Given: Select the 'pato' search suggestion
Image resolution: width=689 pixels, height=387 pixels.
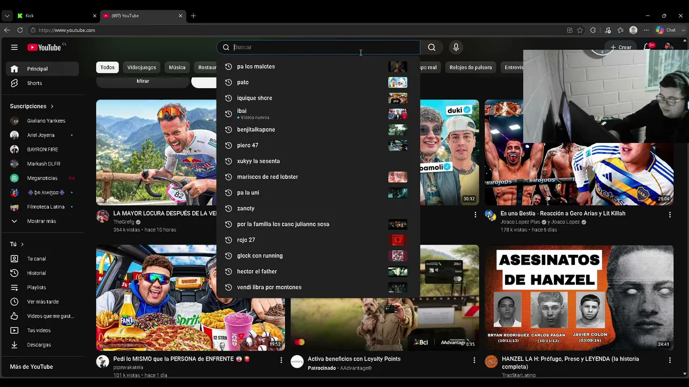Looking at the screenshot, I should 318,82.
